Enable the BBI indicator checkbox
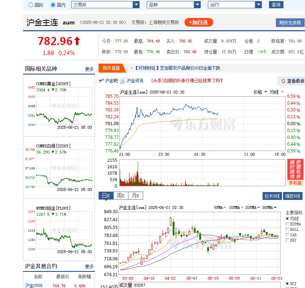This screenshot has height=288, width=305. (x=287, y=240)
